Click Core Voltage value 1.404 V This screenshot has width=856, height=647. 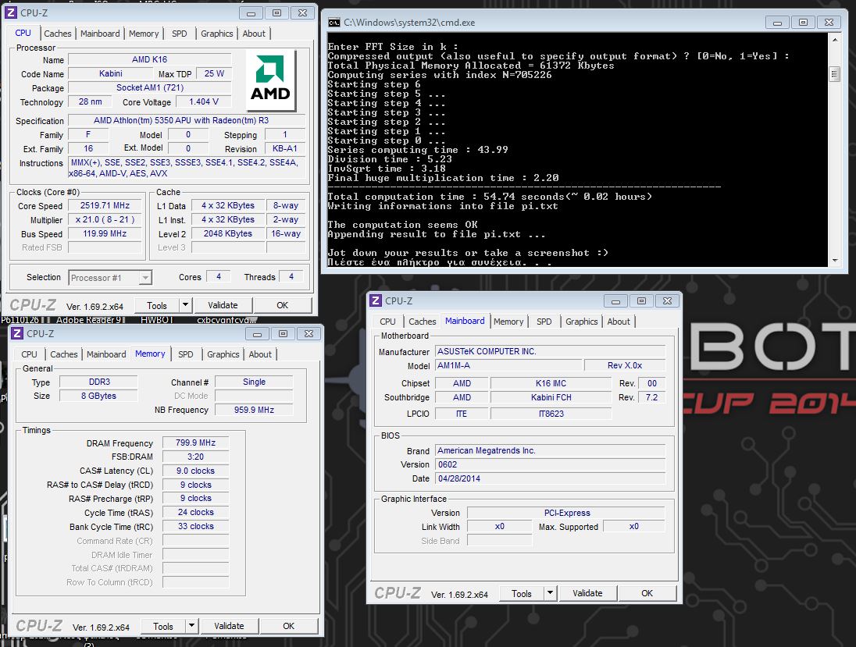[204, 101]
